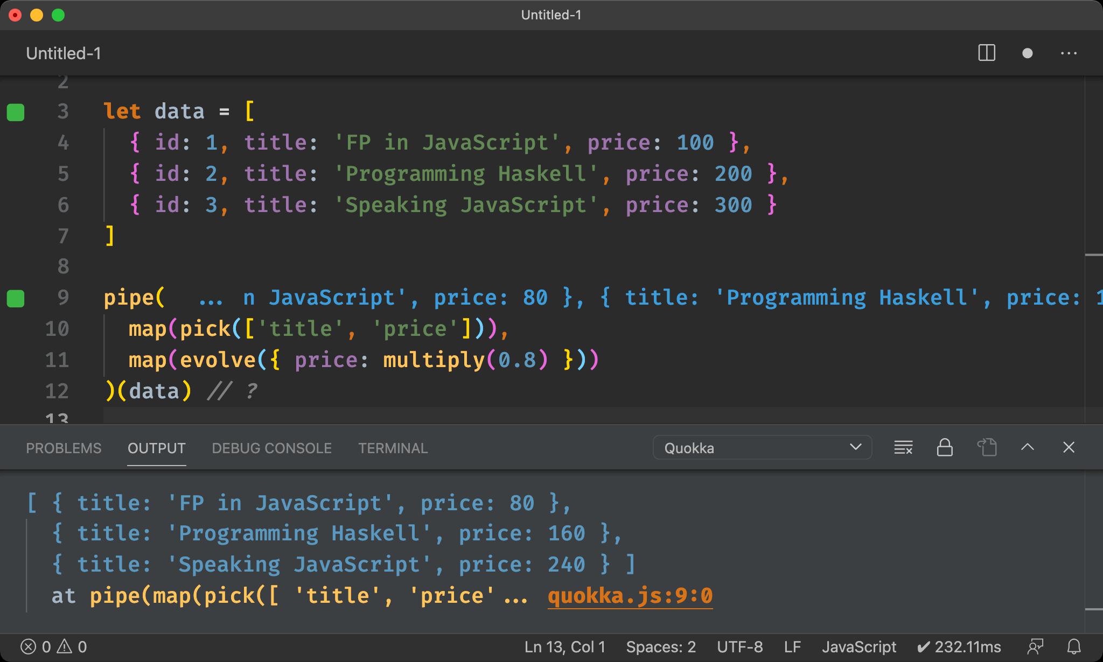The width and height of the screenshot is (1103, 662).
Task: Click the 'Speaking JavaScript' string on line 6
Action: point(466,205)
